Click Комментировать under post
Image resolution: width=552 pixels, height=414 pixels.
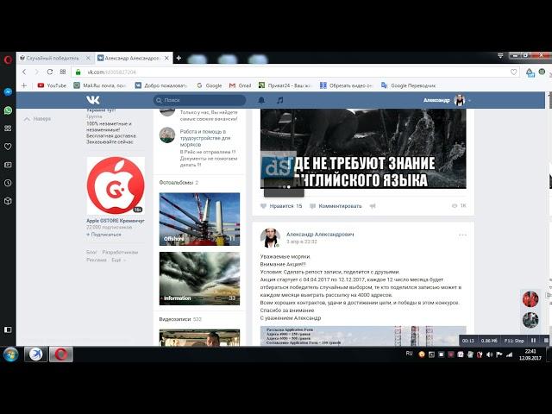tap(336, 206)
